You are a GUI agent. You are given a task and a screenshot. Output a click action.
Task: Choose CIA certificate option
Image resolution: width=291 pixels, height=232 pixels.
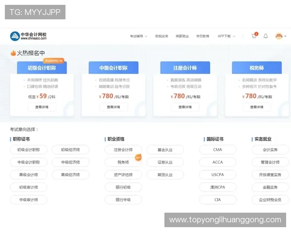click(x=218, y=200)
